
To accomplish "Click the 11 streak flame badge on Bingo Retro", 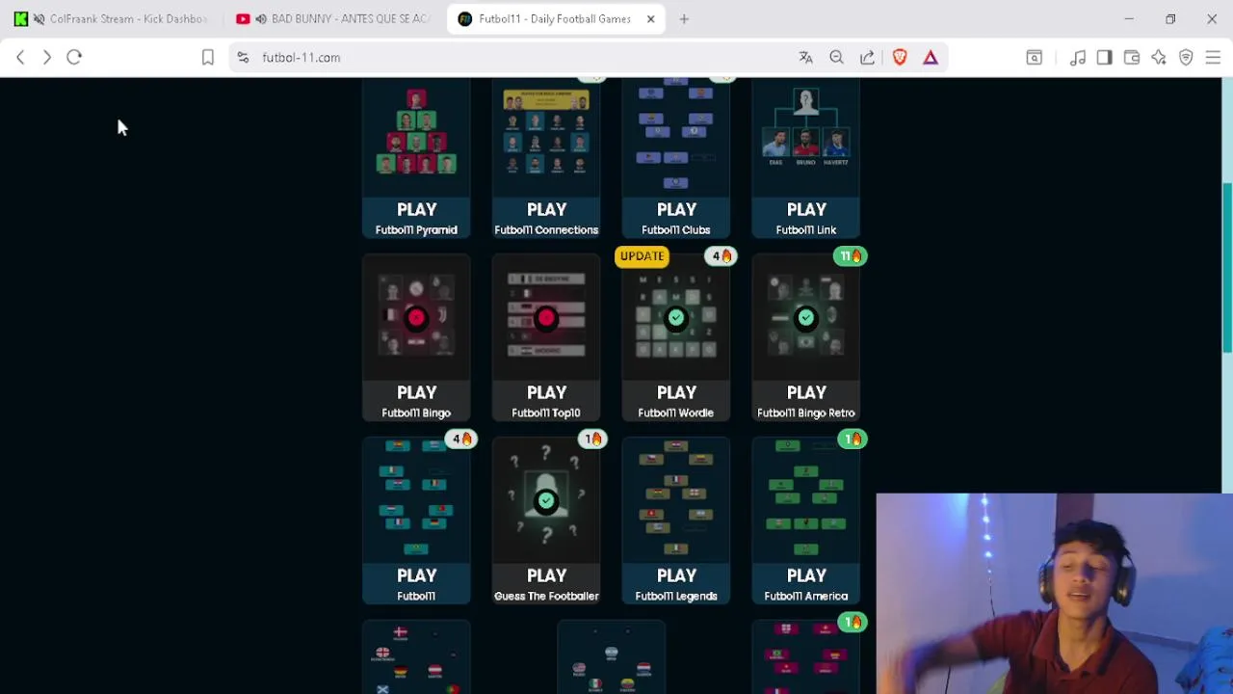I will (x=851, y=256).
